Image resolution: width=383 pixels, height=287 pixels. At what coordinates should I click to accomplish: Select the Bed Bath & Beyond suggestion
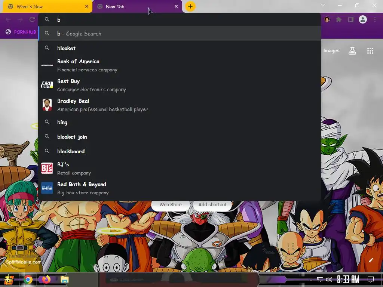coord(180,188)
